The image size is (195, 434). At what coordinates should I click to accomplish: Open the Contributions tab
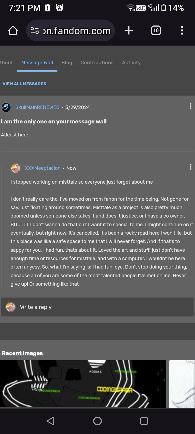97,63
